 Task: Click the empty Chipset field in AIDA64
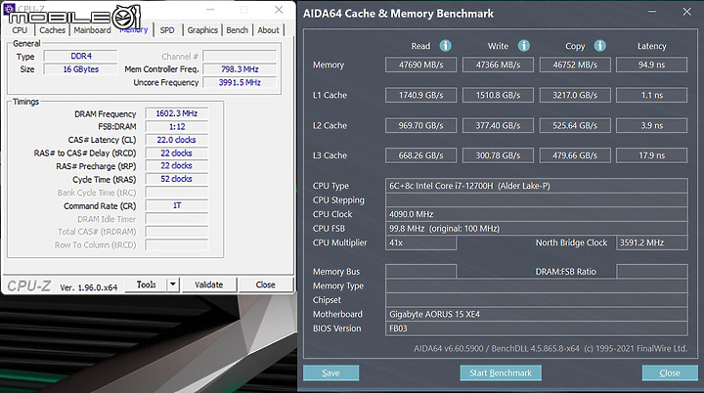537,300
